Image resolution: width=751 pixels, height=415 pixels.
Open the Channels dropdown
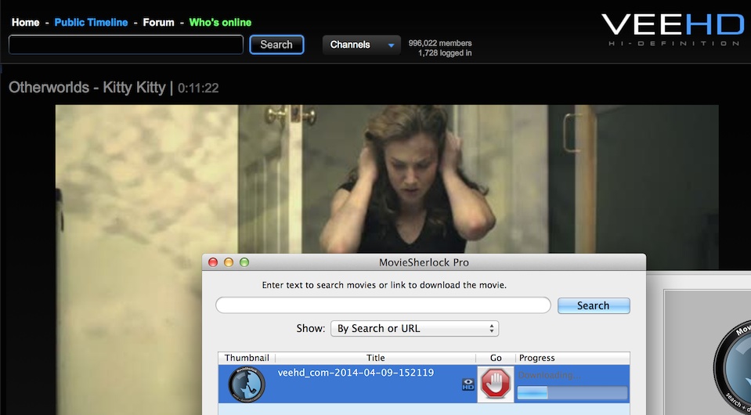(361, 45)
